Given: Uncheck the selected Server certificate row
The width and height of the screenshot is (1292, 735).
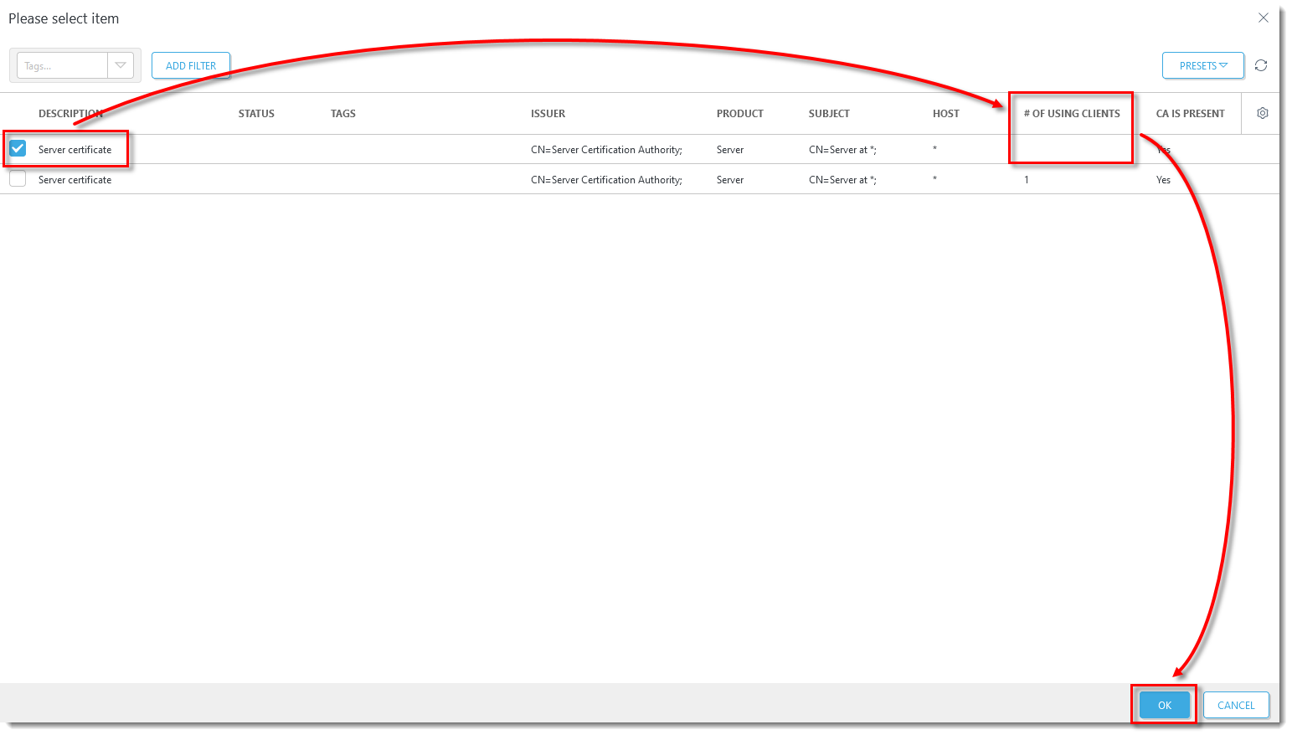Looking at the screenshot, I should point(18,149).
